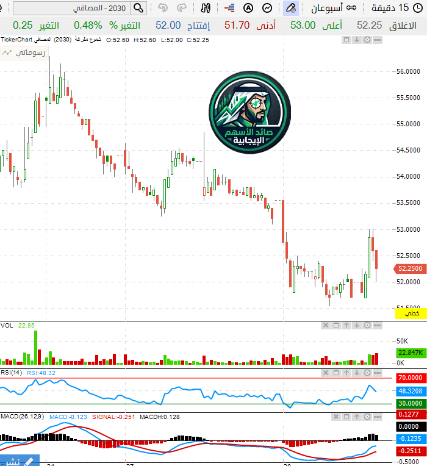Move the RSI panel up
Viewport: 427px width, 466px height.
pyautogui.click(x=346, y=373)
